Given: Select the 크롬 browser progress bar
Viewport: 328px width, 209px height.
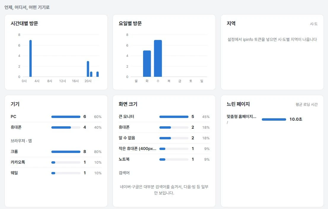Looking at the screenshot, I should pyautogui.click(x=66, y=152).
